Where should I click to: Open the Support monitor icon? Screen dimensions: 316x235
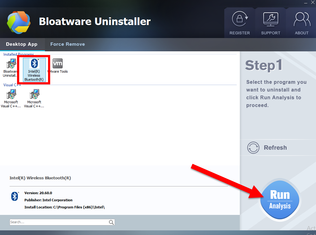tap(271, 19)
